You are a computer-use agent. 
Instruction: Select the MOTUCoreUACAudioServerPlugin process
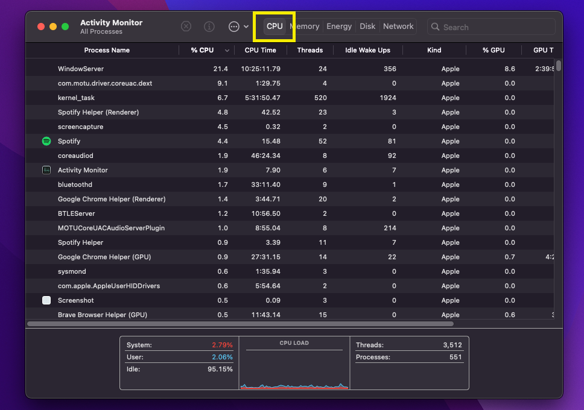coord(290,228)
